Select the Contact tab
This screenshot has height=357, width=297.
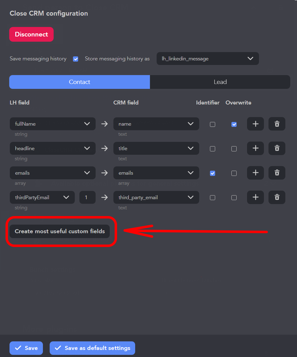(x=79, y=82)
